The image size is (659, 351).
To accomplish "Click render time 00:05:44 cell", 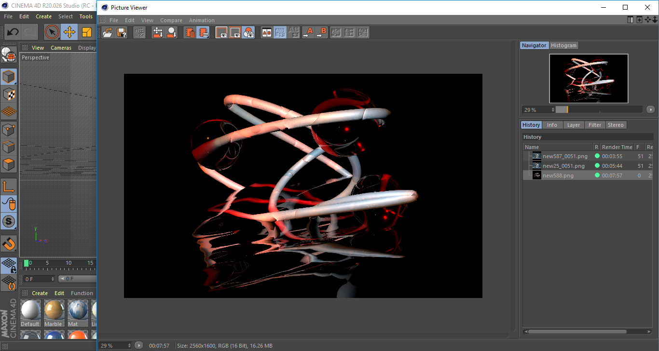I will click(x=612, y=166).
